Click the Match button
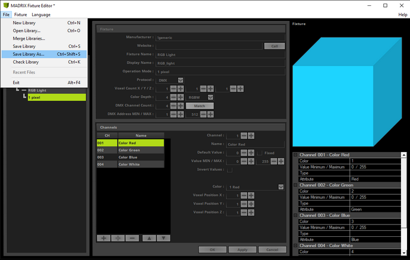Screen dimensions: 410x260 tap(199, 106)
